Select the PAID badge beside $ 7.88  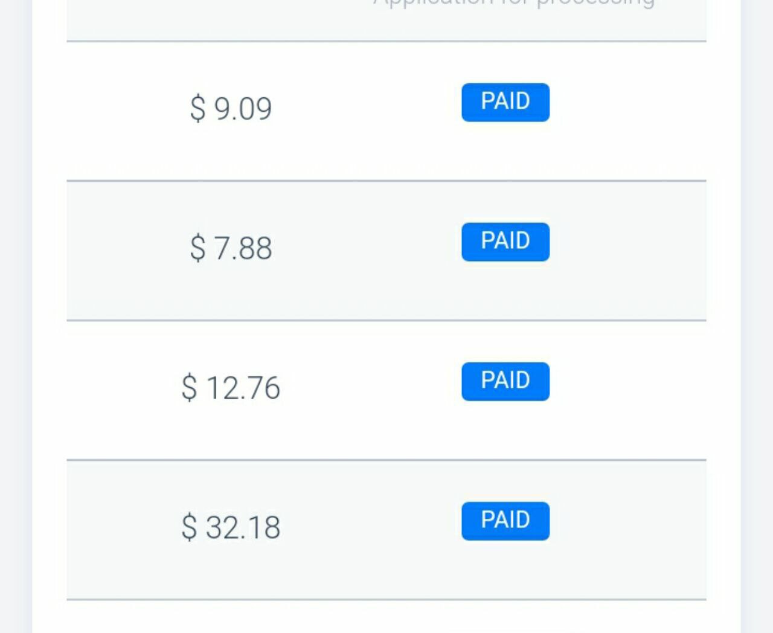click(x=505, y=242)
